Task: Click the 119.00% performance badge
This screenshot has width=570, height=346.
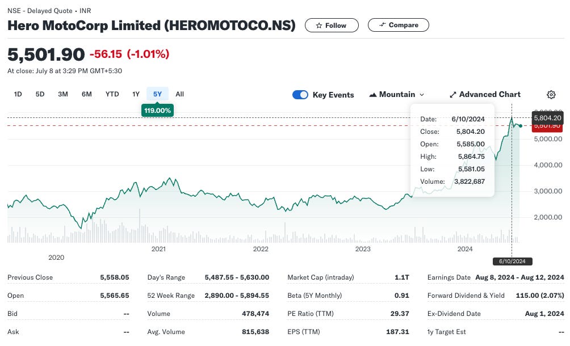Action: pyautogui.click(x=157, y=111)
